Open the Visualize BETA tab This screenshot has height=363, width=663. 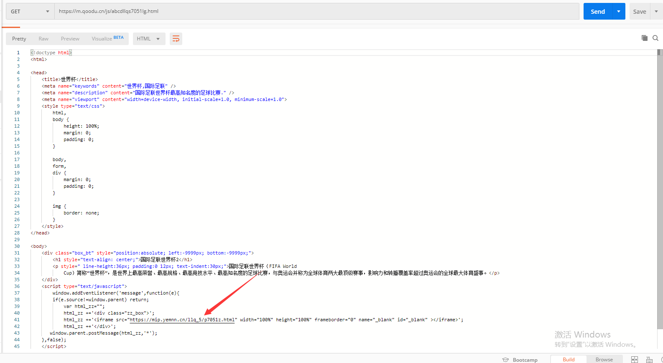point(107,39)
